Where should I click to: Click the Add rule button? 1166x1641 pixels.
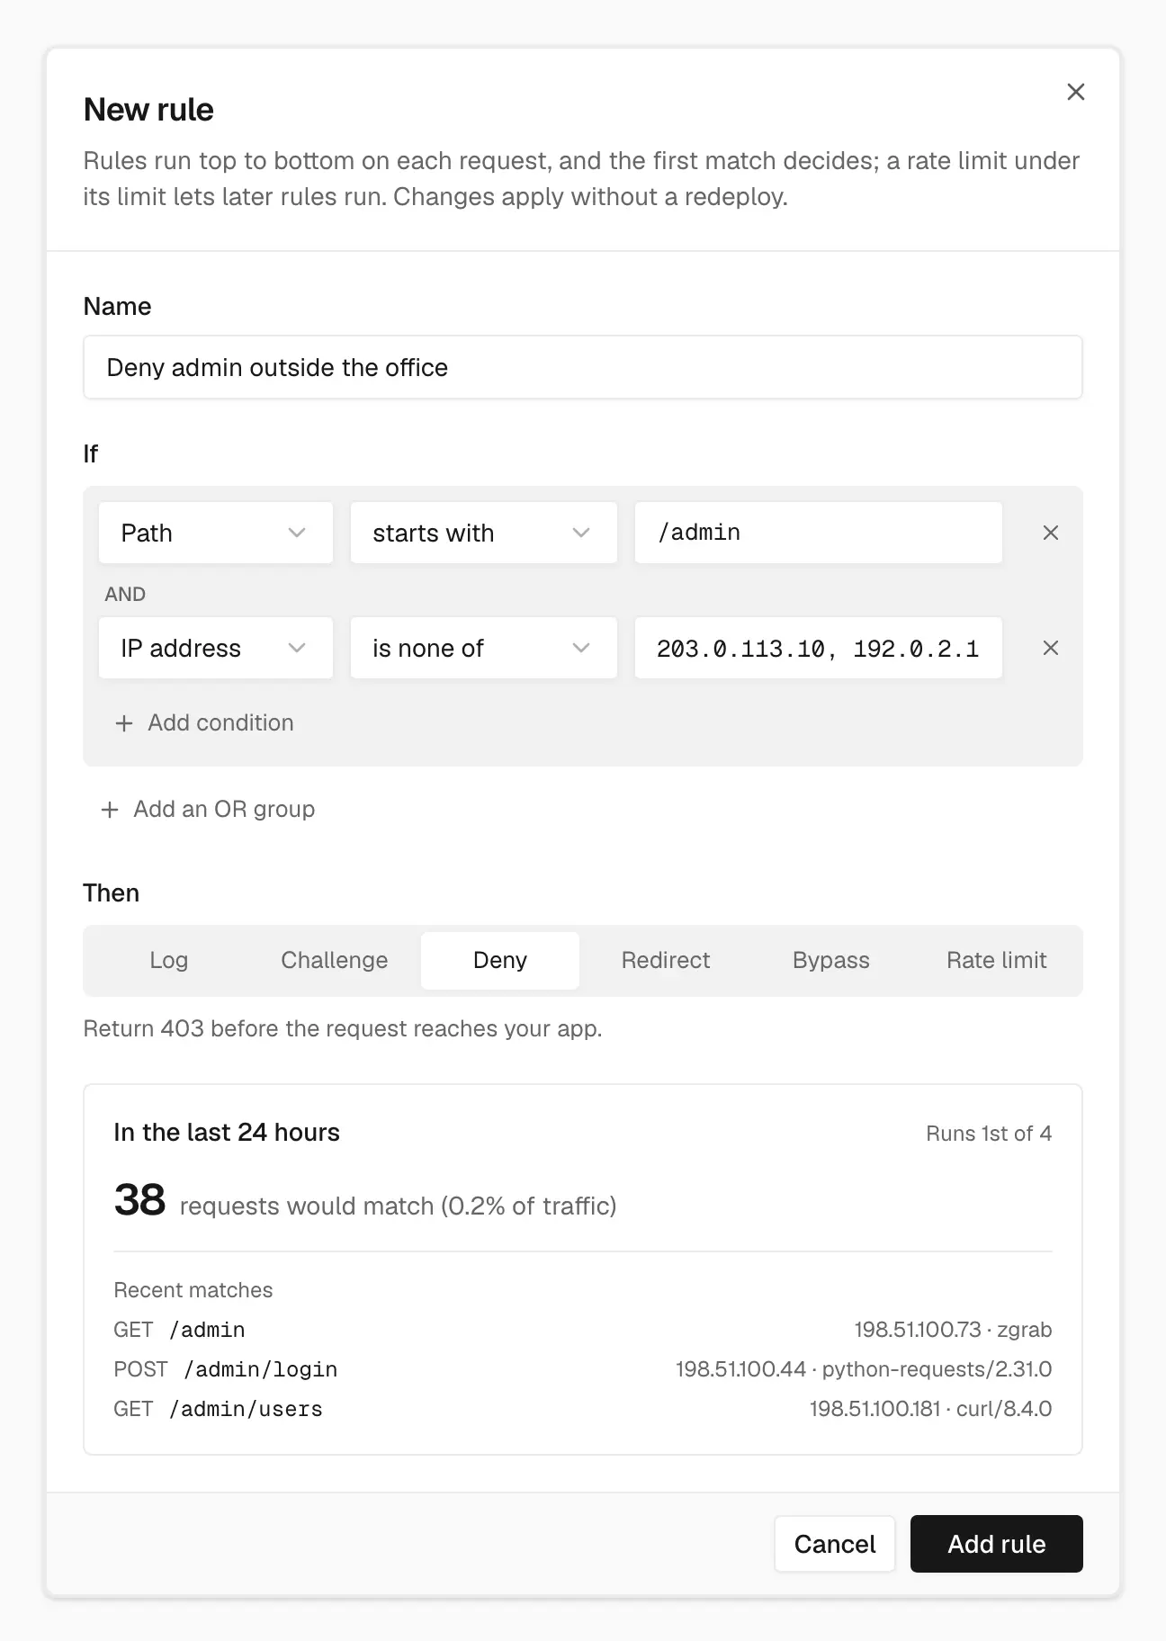pyautogui.click(x=997, y=1544)
